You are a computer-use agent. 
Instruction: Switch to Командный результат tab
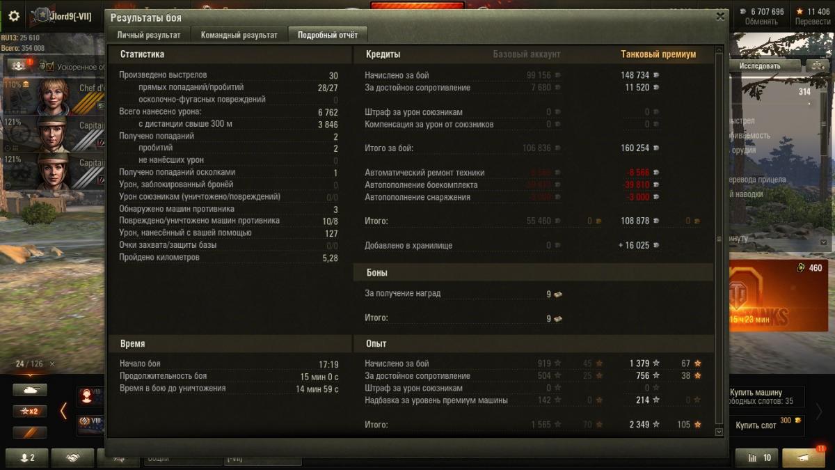[x=239, y=35]
